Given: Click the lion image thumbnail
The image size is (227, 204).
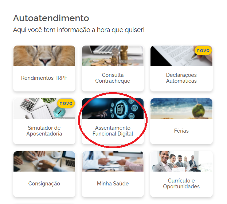Looking at the screenshot, I should pos(44,56).
